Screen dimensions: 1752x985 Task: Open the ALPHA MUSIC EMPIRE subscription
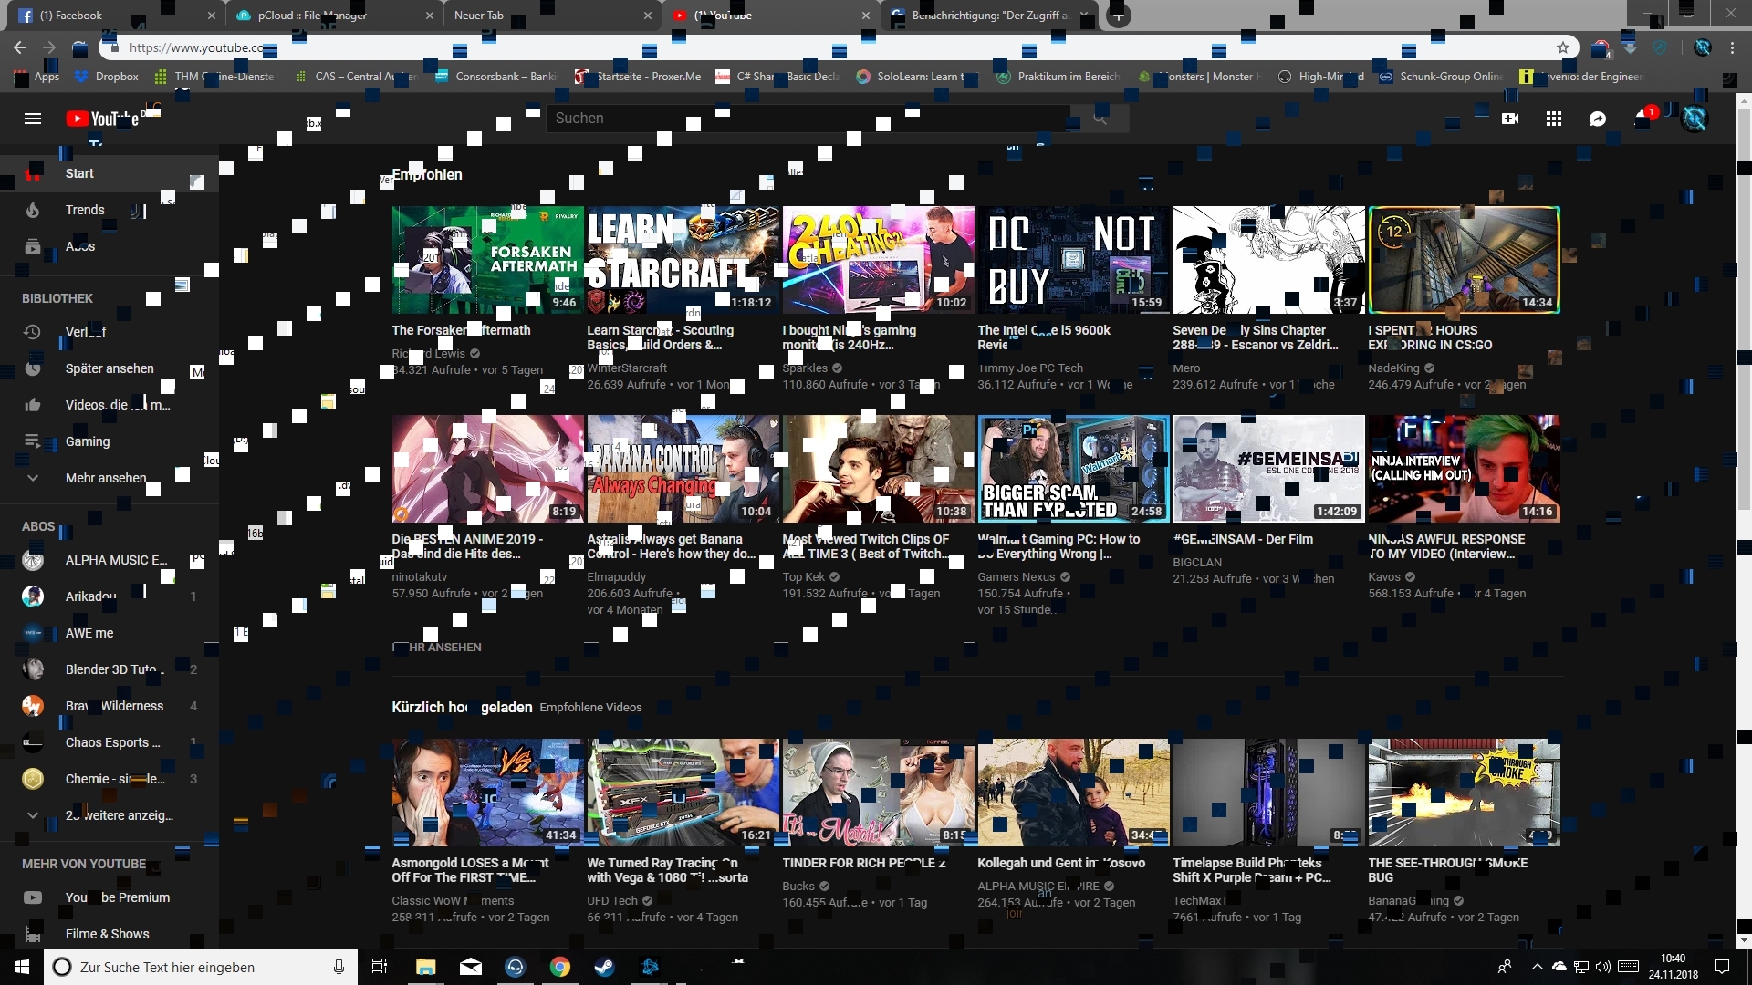[x=115, y=560]
